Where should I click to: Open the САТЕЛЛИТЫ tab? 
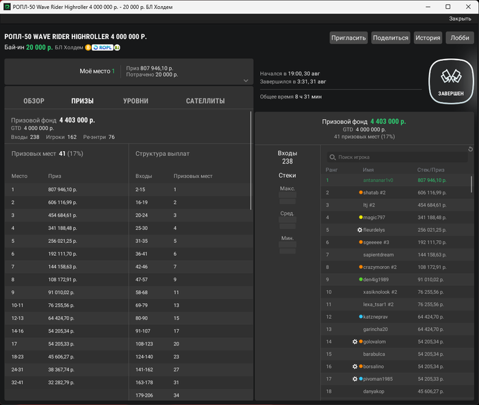(x=205, y=101)
